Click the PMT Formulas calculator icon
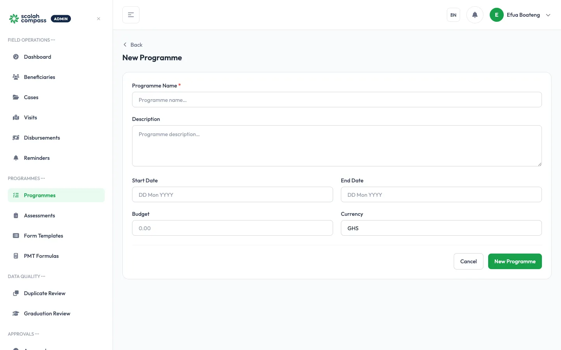561x350 pixels. [16, 256]
